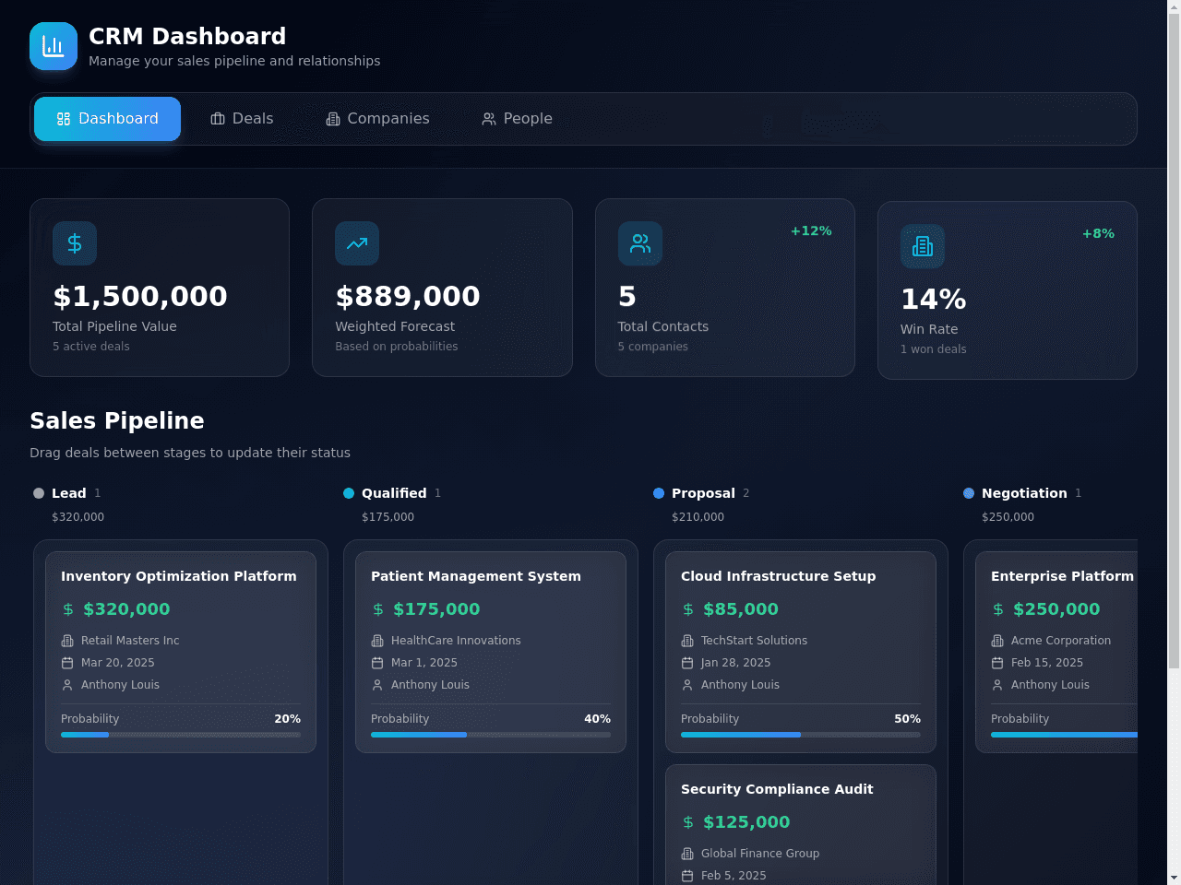Click the Enterprise Platform probability bar
The image size is (1181, 885).
coord(1064,735)
